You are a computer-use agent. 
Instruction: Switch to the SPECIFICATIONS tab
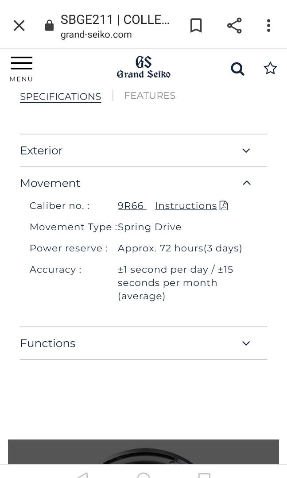coord(61,96)
